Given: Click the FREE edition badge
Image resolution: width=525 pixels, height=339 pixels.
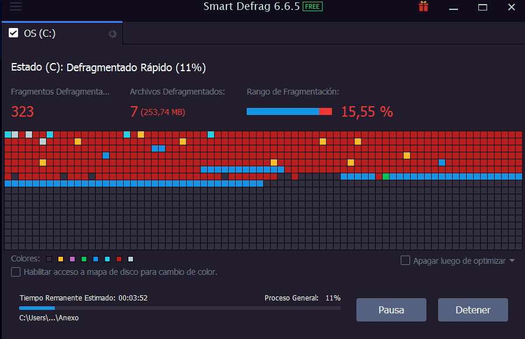Looking at the screenshot, I should coord(313,6).
